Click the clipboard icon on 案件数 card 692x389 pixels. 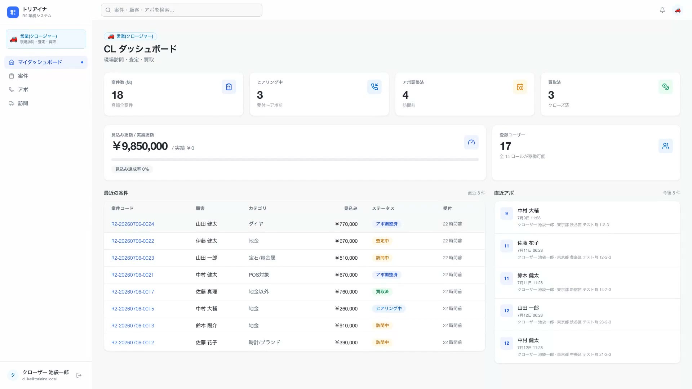coord(229,87)
